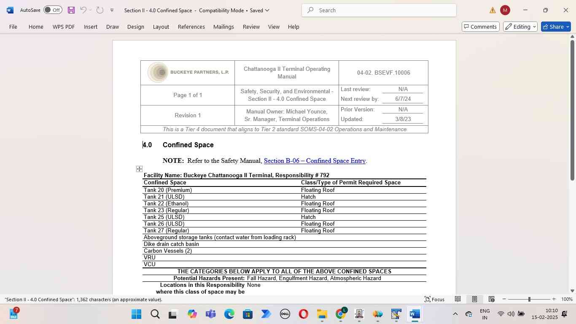Viewport: 576px width, 324px height.
Task: Select Print Layout view icon
Action: coord(474,299)
